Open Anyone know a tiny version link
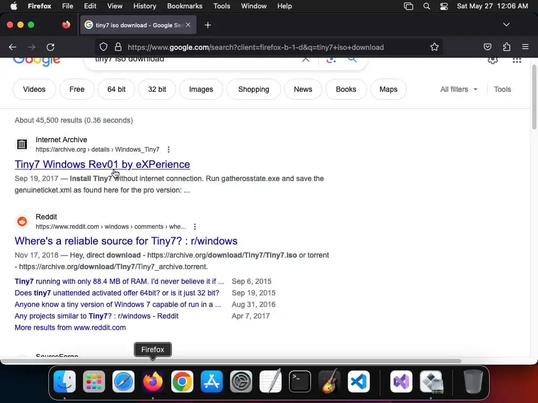Image resolution: width=538 pixels, height=403 pixels. [118, 305]
